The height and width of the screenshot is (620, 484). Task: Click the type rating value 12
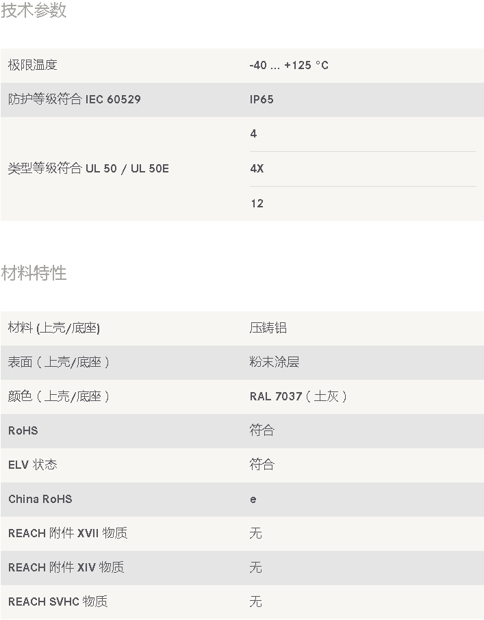pyautogui.click(x=257, y=203)
